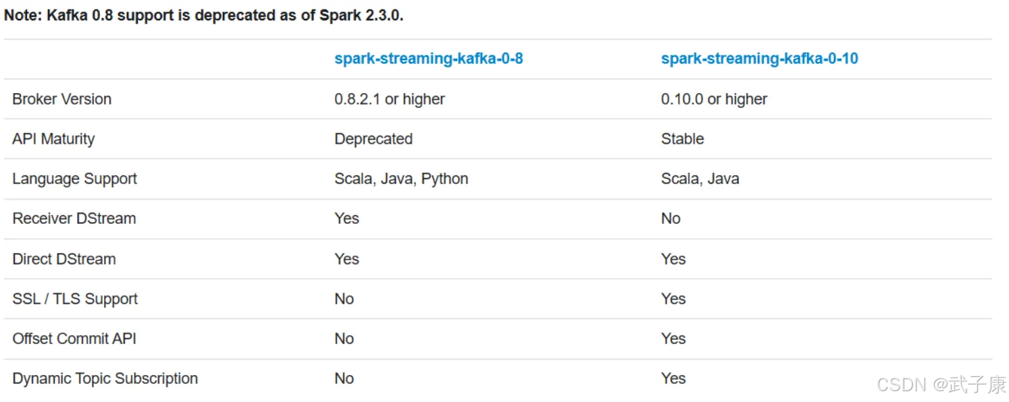Open the spark-streaming-kafka-0-10 link
1009x402 pixels.
pyautogui.click(x=760, y=59)
